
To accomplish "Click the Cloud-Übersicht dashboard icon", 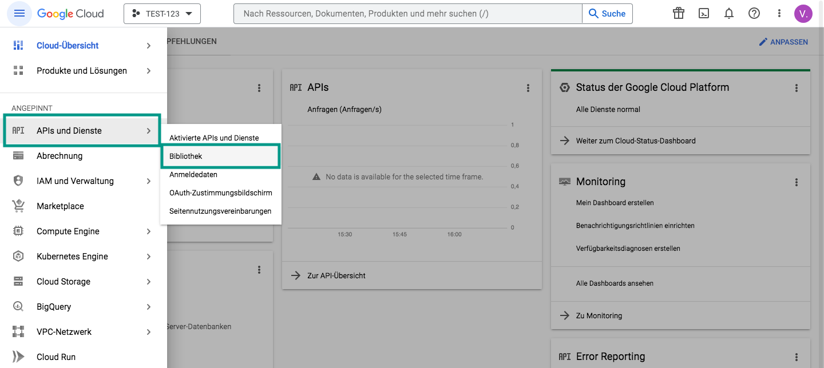I will pos(18,46).
